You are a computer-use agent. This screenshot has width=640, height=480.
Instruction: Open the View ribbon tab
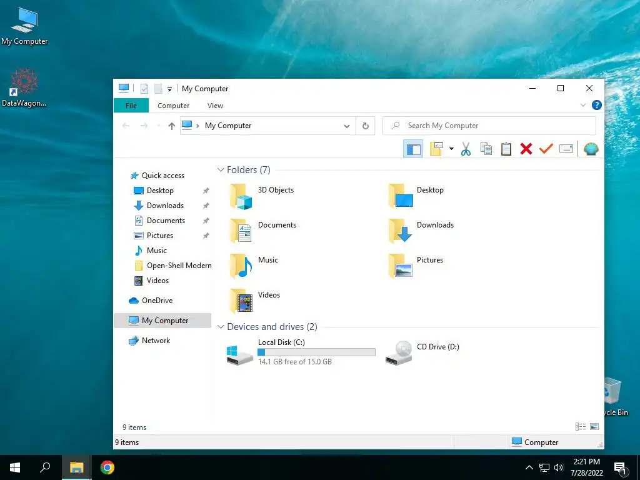(215, 105)
